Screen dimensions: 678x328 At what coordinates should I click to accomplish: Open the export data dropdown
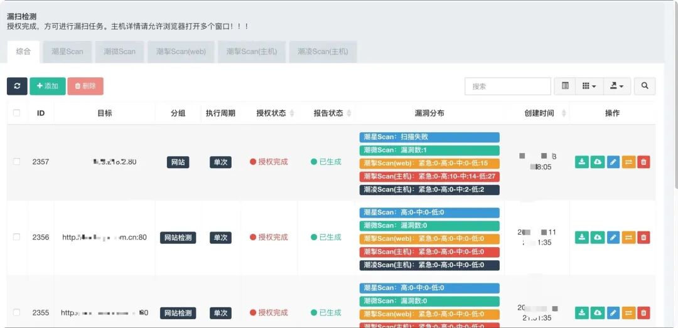[x=616, y=87]
